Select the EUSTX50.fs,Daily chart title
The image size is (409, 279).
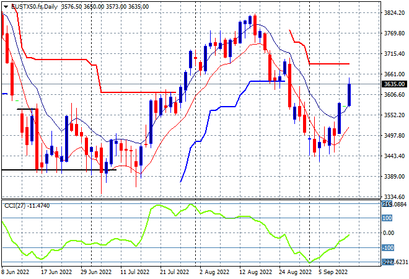pos(34,7)
